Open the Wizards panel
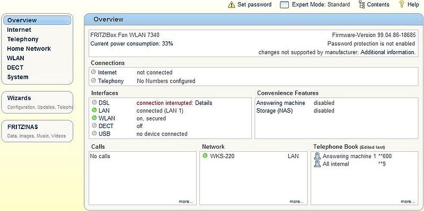This screenshot has height=211, width=424. tap(37, 102)
